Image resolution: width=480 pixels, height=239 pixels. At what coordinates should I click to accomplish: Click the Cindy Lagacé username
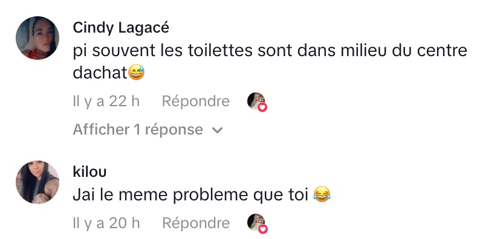pyautogui.click(x=121, y=28)
